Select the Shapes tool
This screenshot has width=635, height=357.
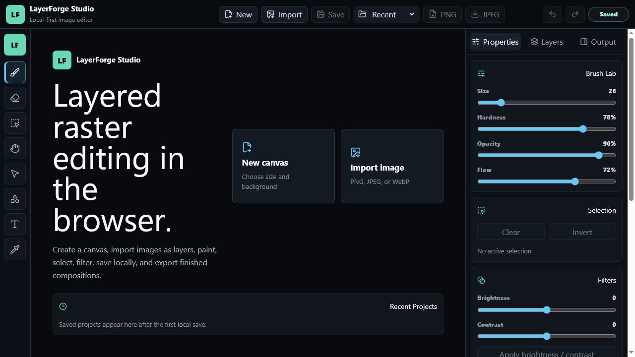coord(15,199)
